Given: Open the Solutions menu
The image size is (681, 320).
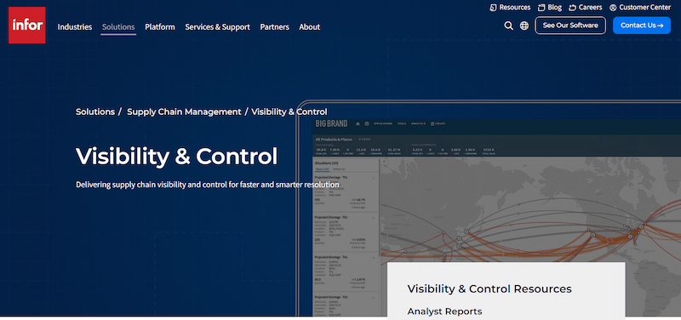Looking at the screenshot, I should pos(118,27).
